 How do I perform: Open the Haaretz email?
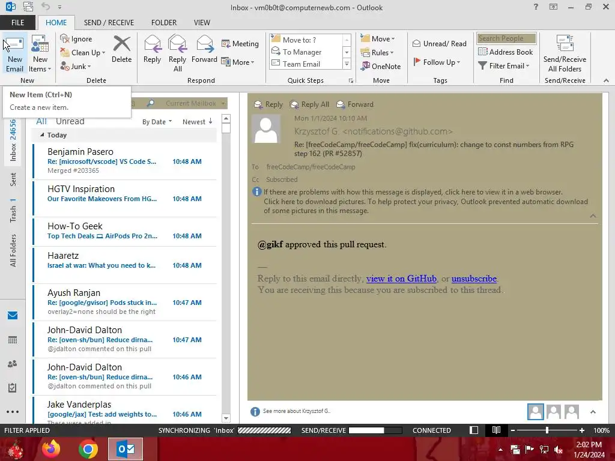tap(125, 265)
